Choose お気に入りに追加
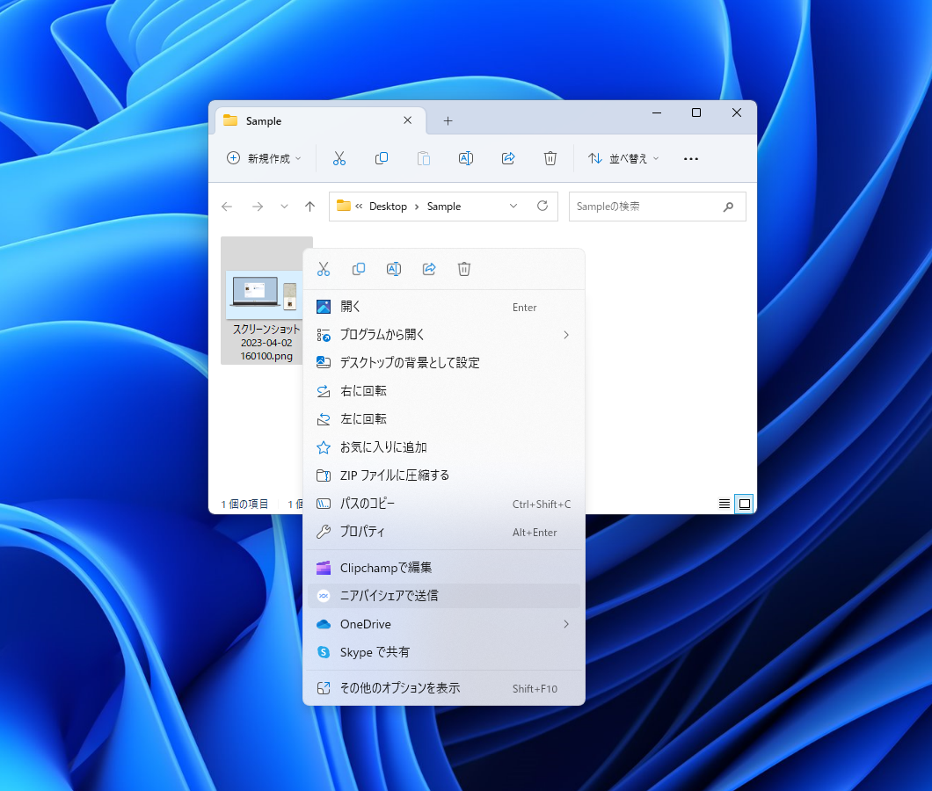The image size is (932, 791). click(x=444, y=446)
